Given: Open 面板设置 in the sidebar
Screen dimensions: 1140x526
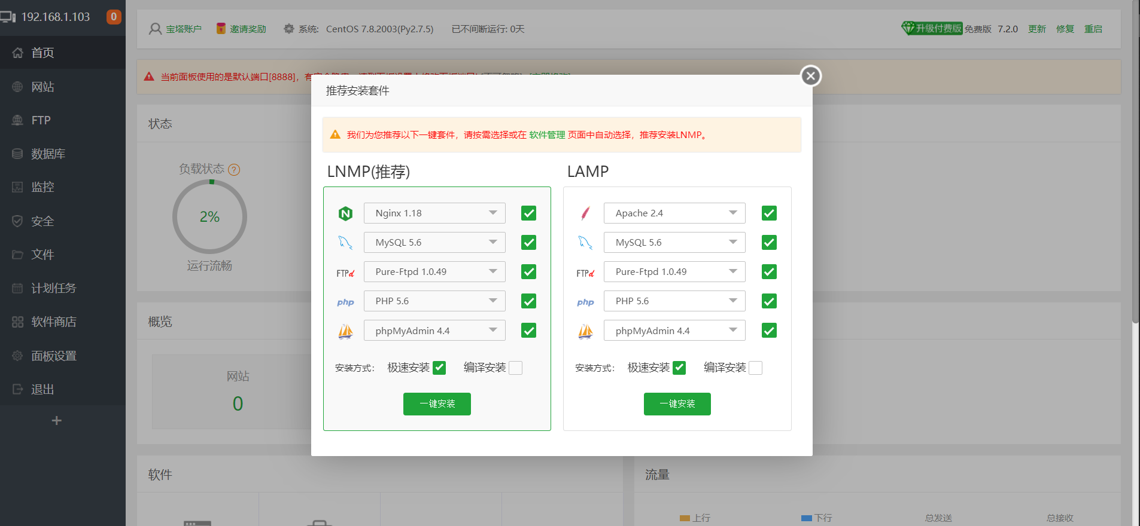Looking at the screenshot, I should [63, 356].
